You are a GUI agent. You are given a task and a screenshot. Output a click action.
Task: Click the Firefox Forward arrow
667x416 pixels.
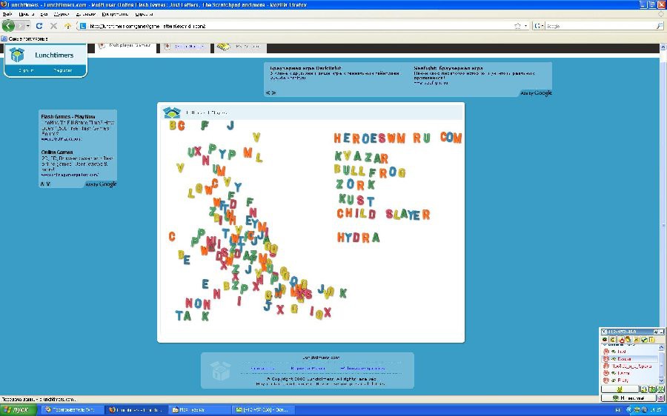(x=20, y=26)
